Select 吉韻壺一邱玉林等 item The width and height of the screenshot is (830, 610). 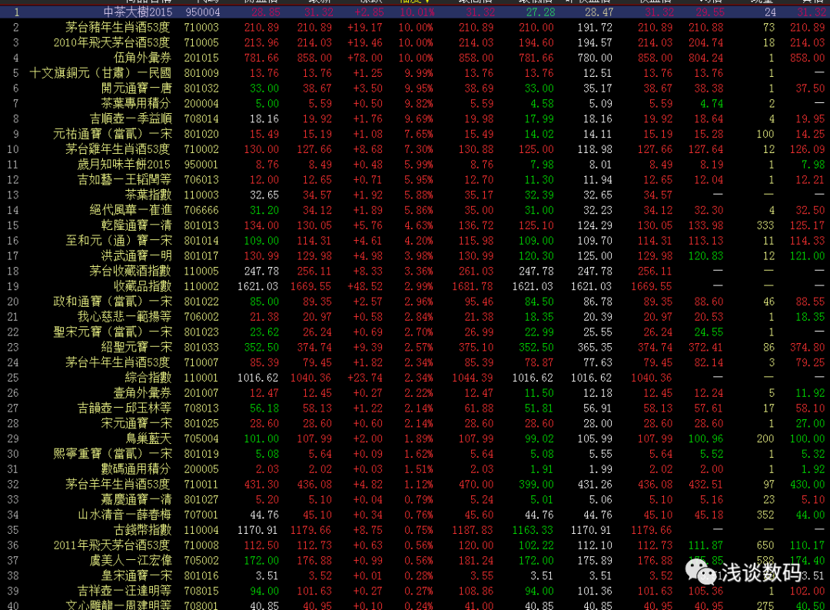(x=125, y=408)
